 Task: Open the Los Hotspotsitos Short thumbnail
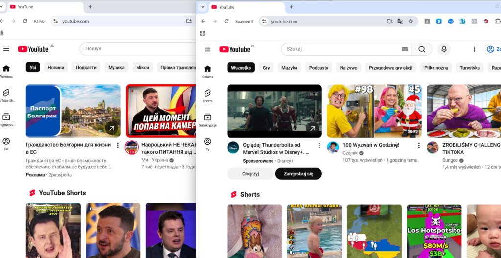click(x=434, y=231)
